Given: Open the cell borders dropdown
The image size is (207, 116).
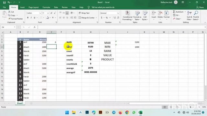Looking at the screenshot, I should click(44, 18).
